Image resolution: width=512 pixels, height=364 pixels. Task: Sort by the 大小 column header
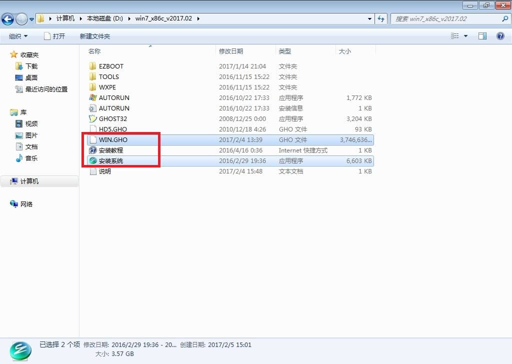point(345,51)
